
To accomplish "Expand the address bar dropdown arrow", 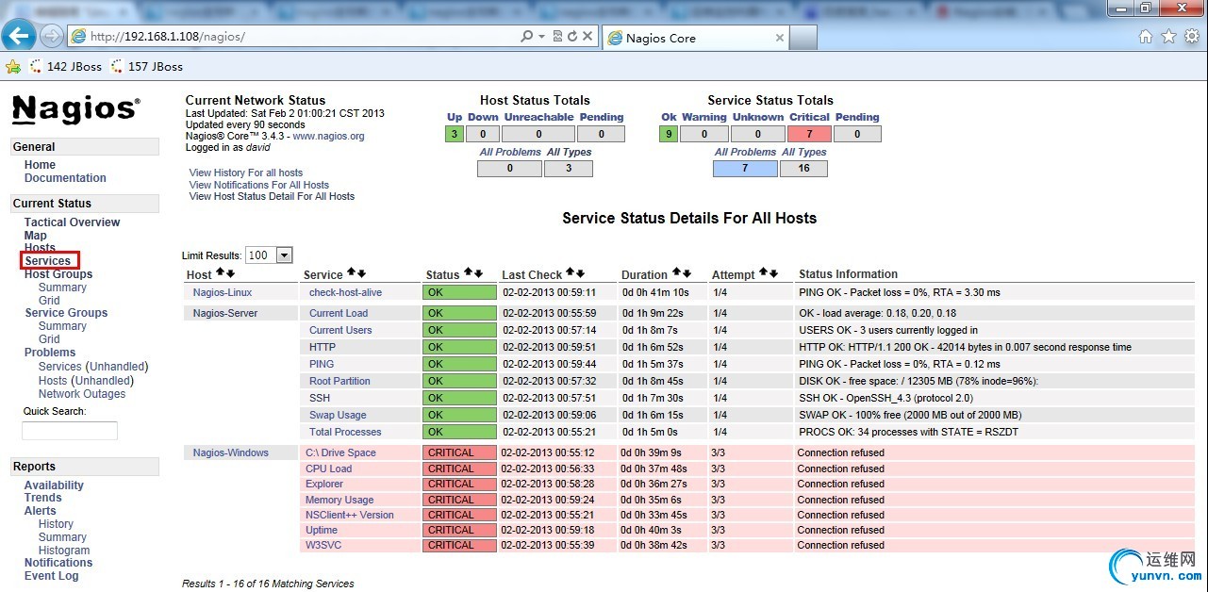I will [x=542, y=37].
